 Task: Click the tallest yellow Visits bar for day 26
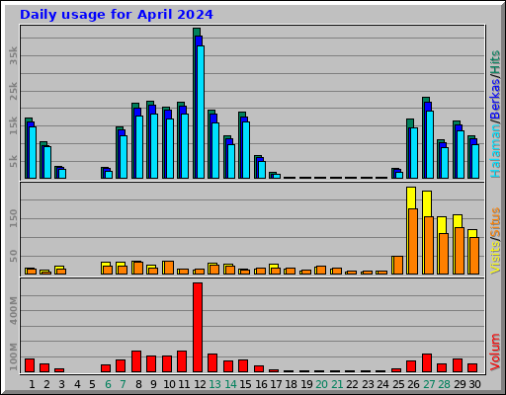[411, 197]
